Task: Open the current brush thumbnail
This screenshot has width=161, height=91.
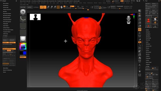Action: [23, 12]
